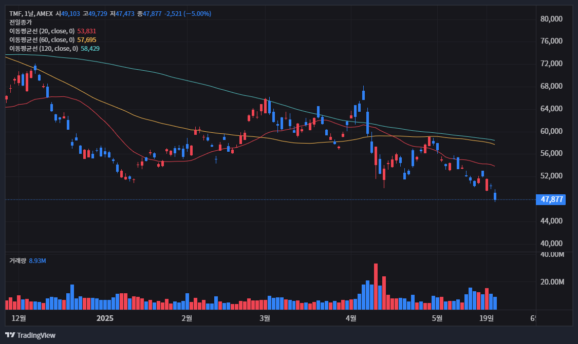Click the 72,000 price axis label
The height and width of the screenshot is (344, 578).
(x=551, y=64)
